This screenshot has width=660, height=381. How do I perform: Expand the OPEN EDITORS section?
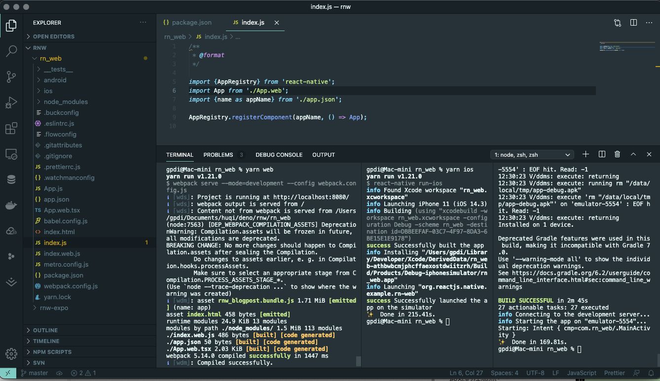point(90,36)
